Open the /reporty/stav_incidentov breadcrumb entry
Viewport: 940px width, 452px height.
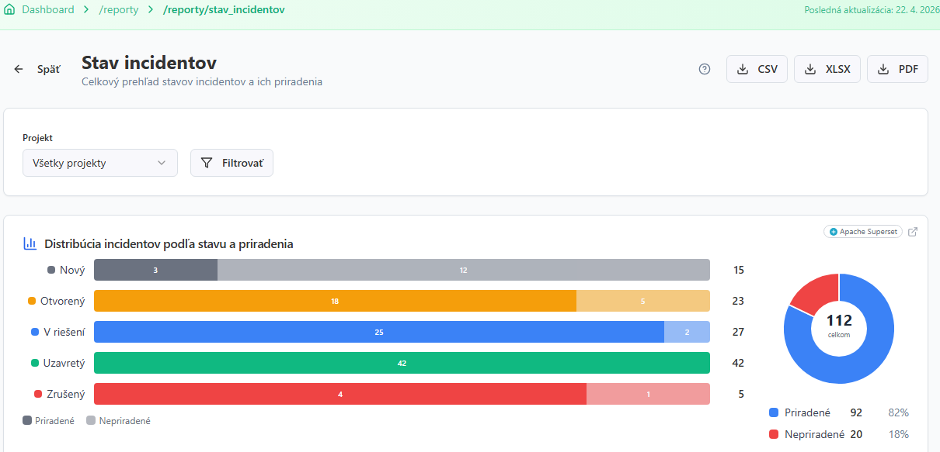(x=225, y=10)
